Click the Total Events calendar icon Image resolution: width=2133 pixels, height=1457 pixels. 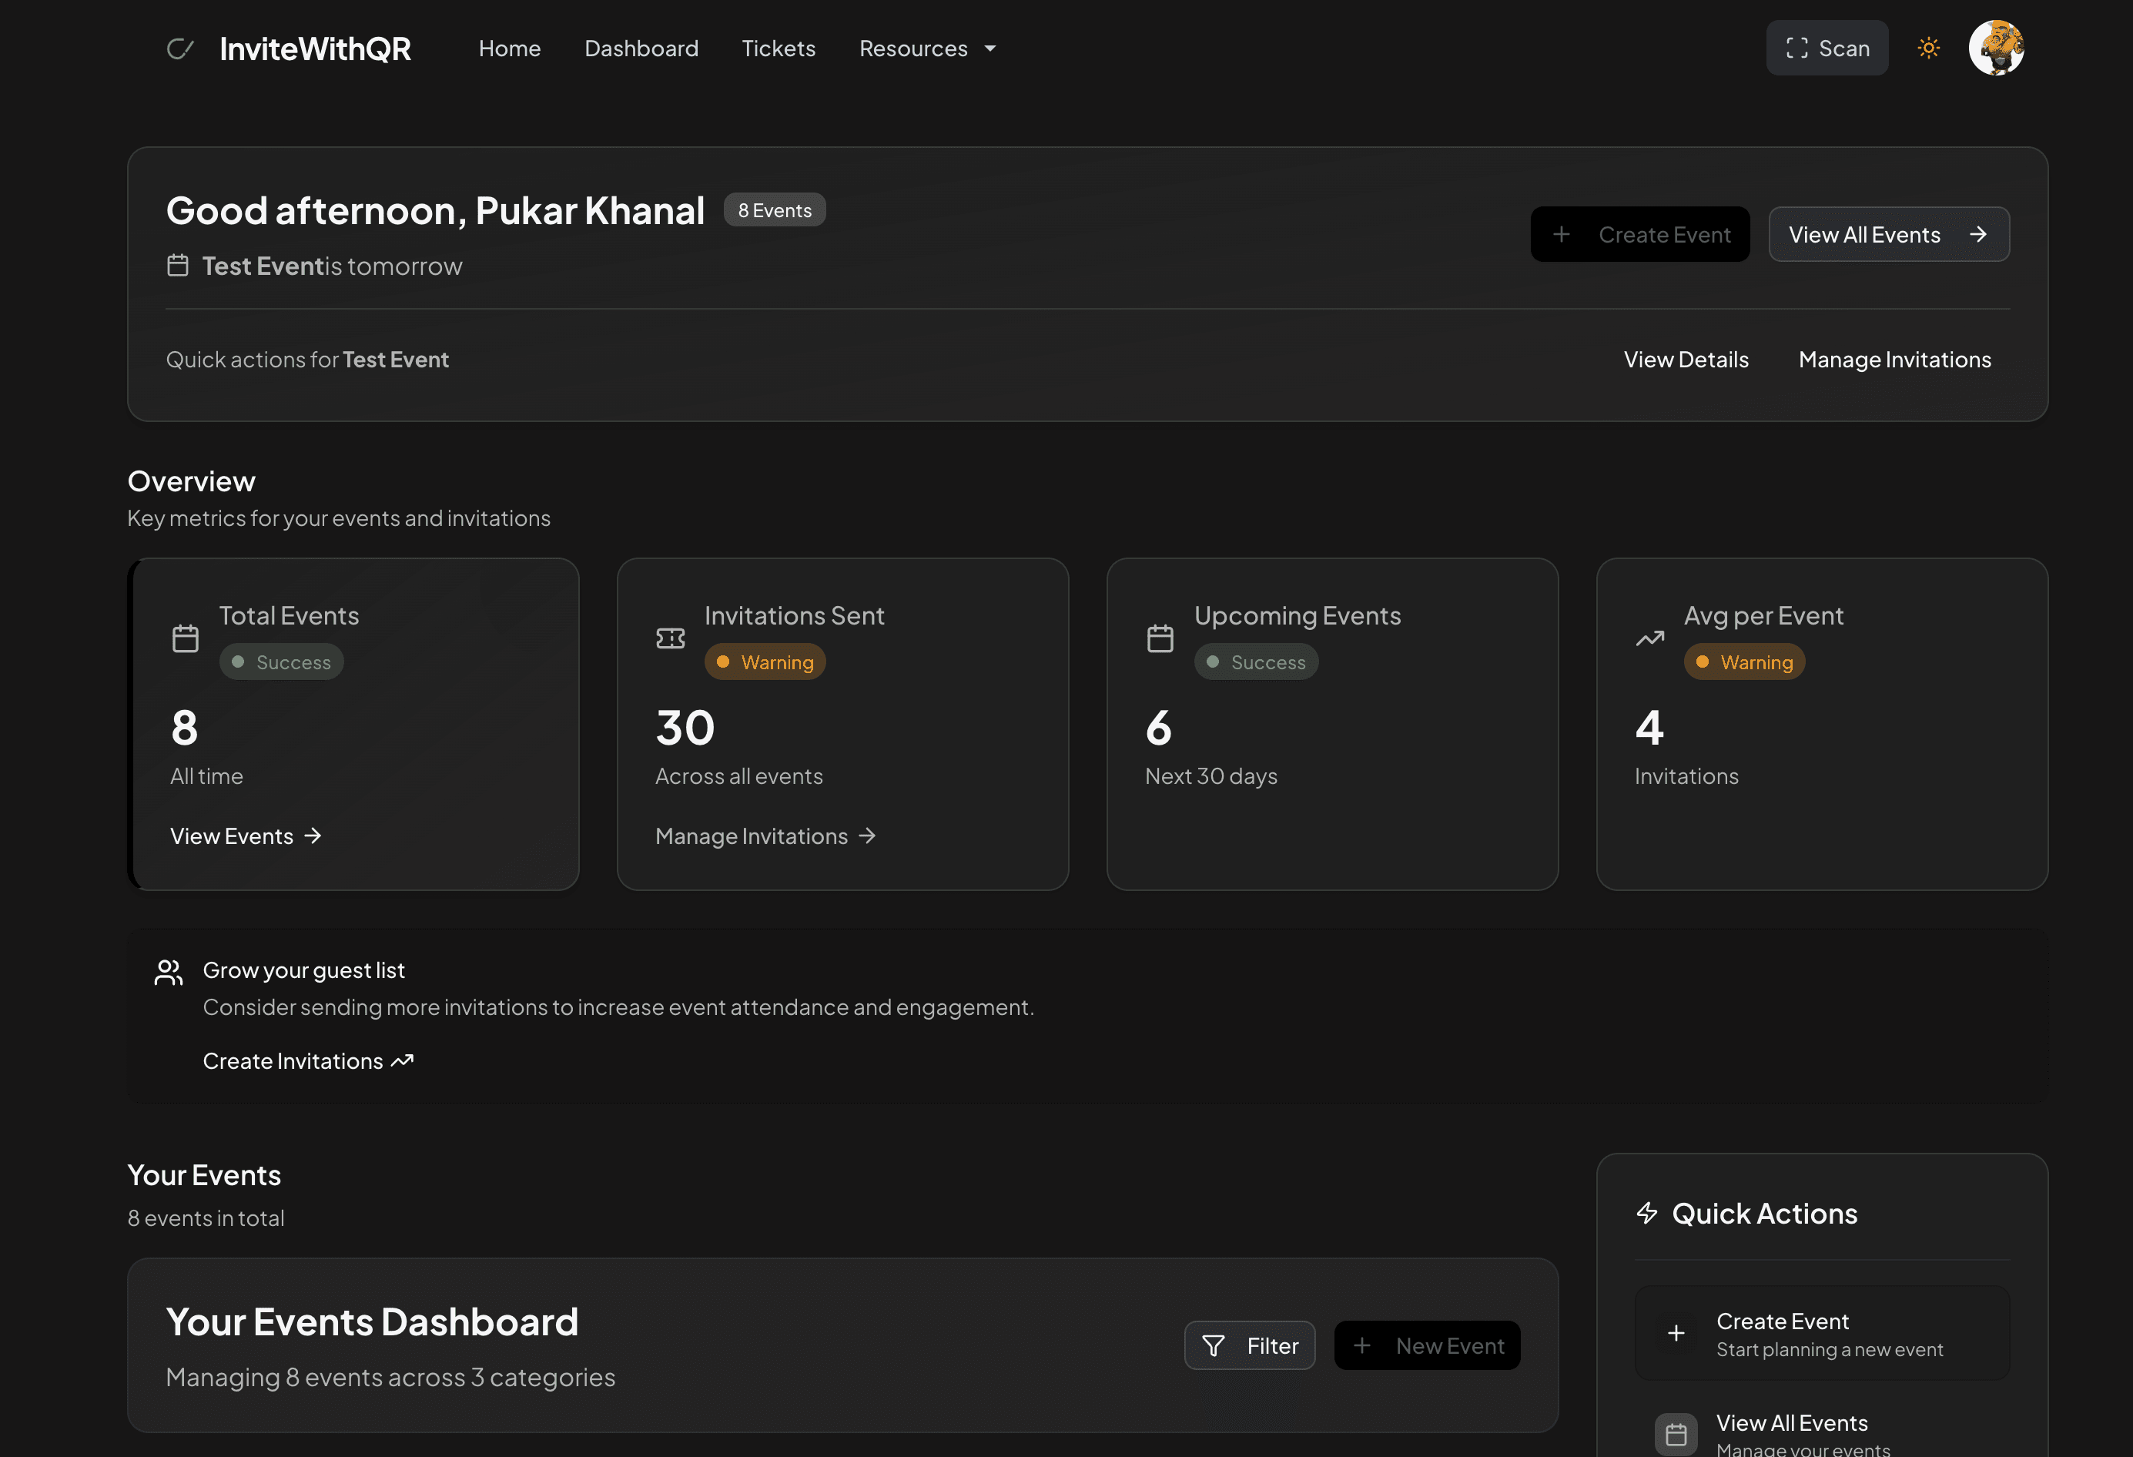point(186,638)
